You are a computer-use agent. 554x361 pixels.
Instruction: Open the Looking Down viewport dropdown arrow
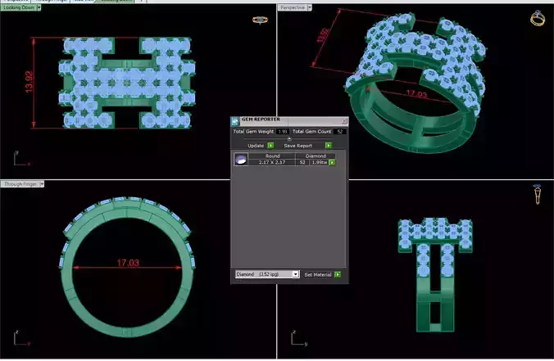point(39,7)
